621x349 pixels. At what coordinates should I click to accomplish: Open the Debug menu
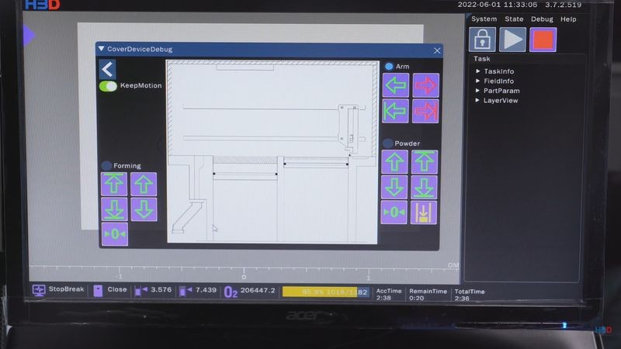pyautogui.click(x=542, y=19)
